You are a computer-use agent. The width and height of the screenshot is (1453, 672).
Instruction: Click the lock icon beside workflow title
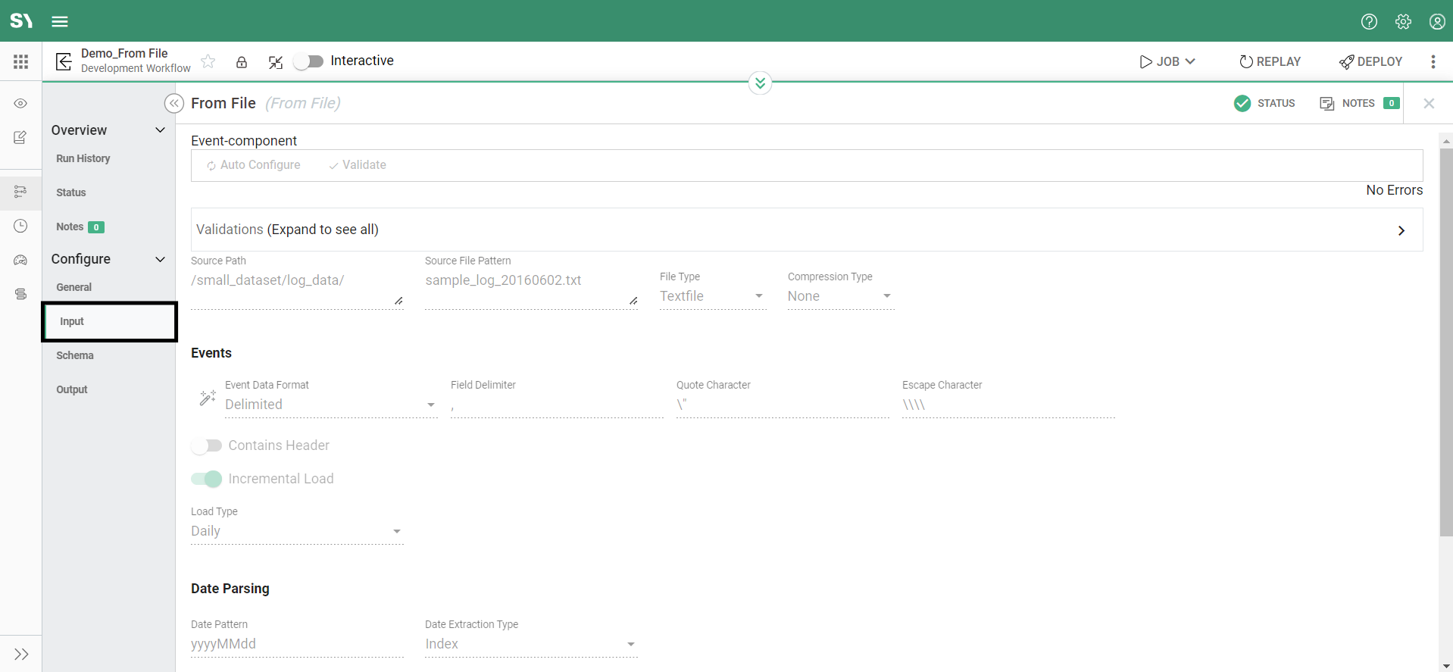242,62
